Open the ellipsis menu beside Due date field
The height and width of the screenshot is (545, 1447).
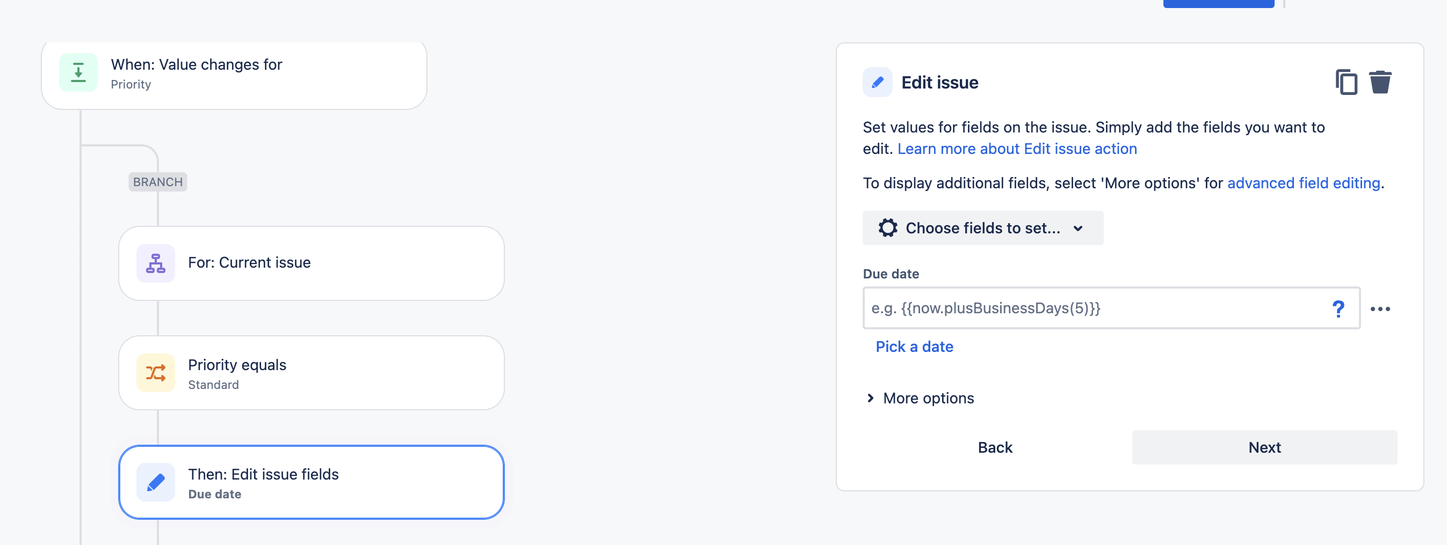1383,308
